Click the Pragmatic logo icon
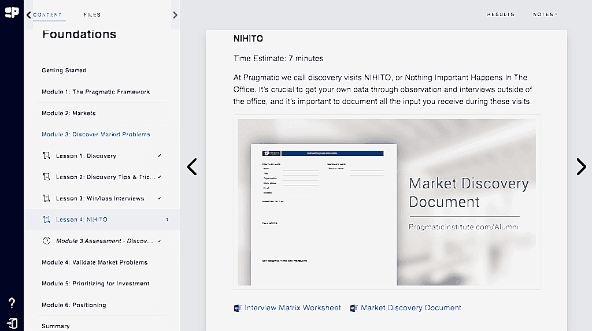This screenshot has height=331, width=592. (12, 13)
